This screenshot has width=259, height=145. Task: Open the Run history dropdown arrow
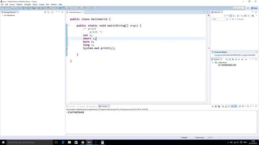tap(31, 8)
